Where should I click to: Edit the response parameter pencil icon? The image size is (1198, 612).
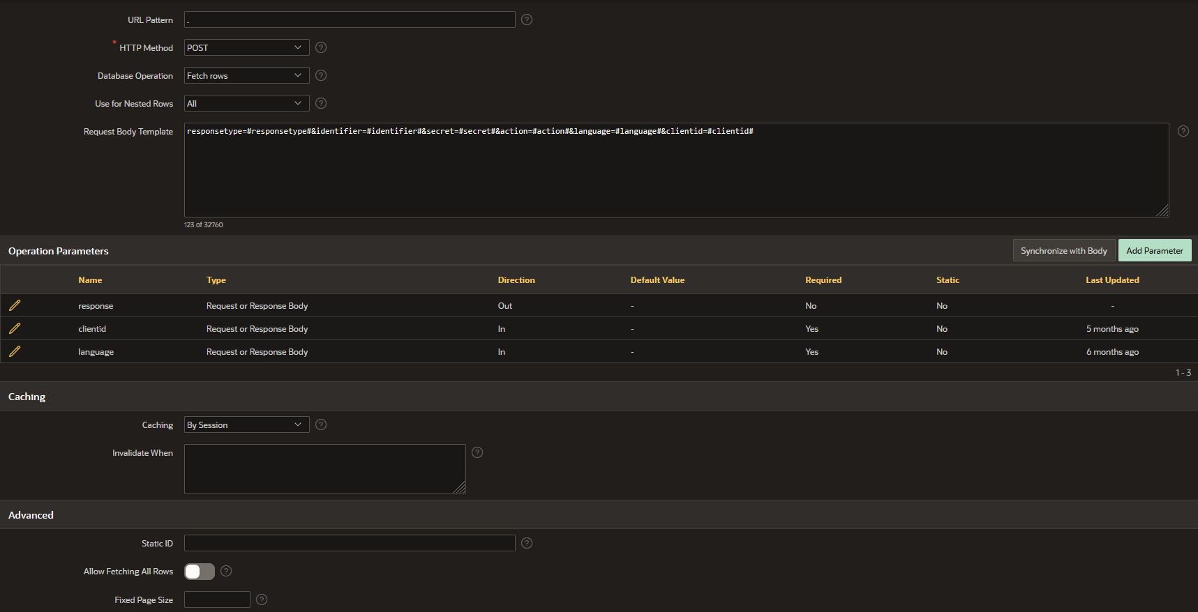point(15,305)
